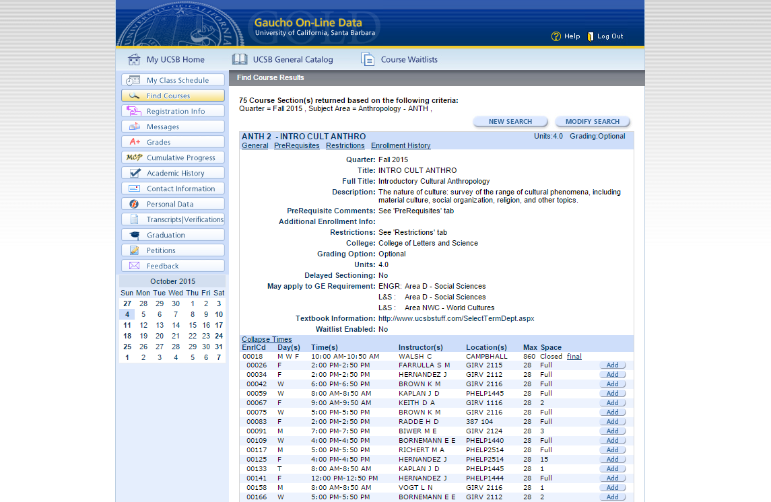This screenshot has width=771, height=502.
Task: Add section 00133 Tuesday 8:00 AM
Action: pyautogui.click(x=613, y=469)
